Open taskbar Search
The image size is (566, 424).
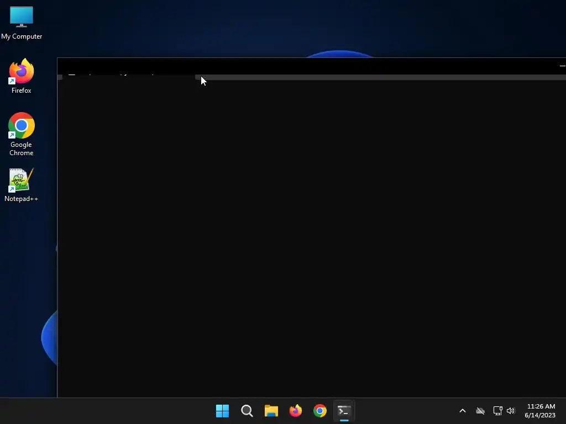[x=247, y=411]
